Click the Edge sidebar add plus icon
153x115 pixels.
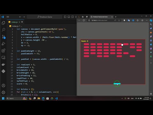tap(151, 63)
